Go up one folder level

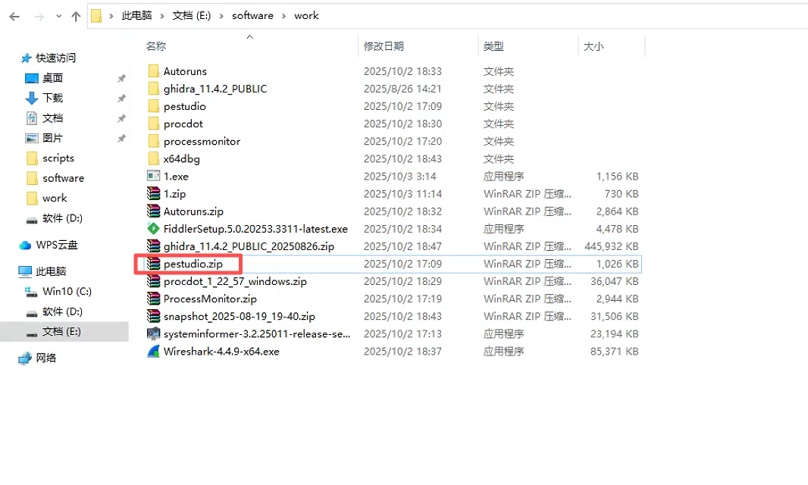(77, 17)
